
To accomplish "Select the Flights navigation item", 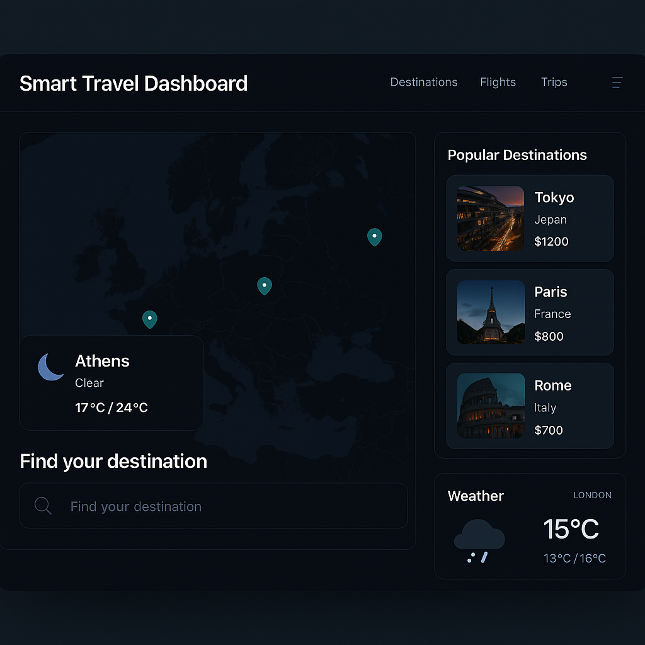I will (x=498, y=82).
